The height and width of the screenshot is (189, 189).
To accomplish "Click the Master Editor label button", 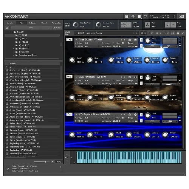I will point(68,25).
